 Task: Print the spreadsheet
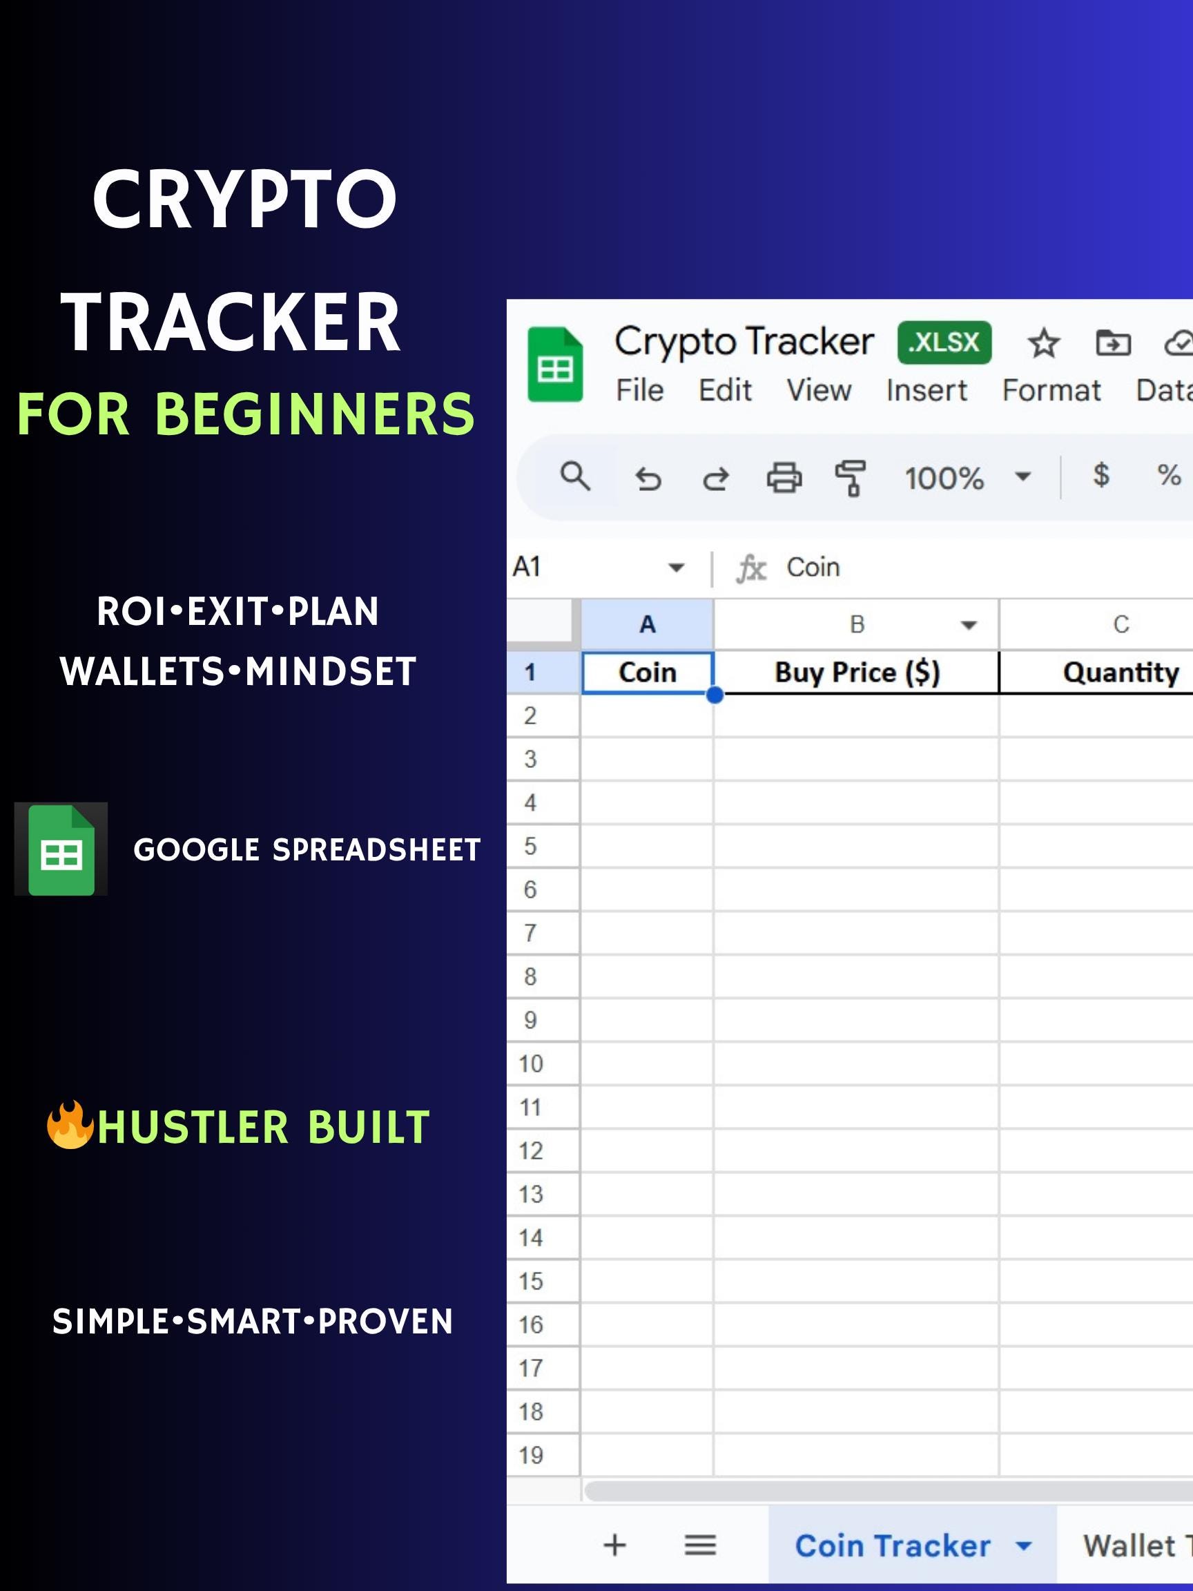786,476
